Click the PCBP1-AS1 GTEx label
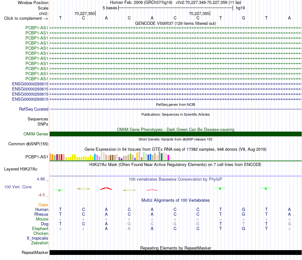This screenshot has width=302, height=260. tap(37, 157)
